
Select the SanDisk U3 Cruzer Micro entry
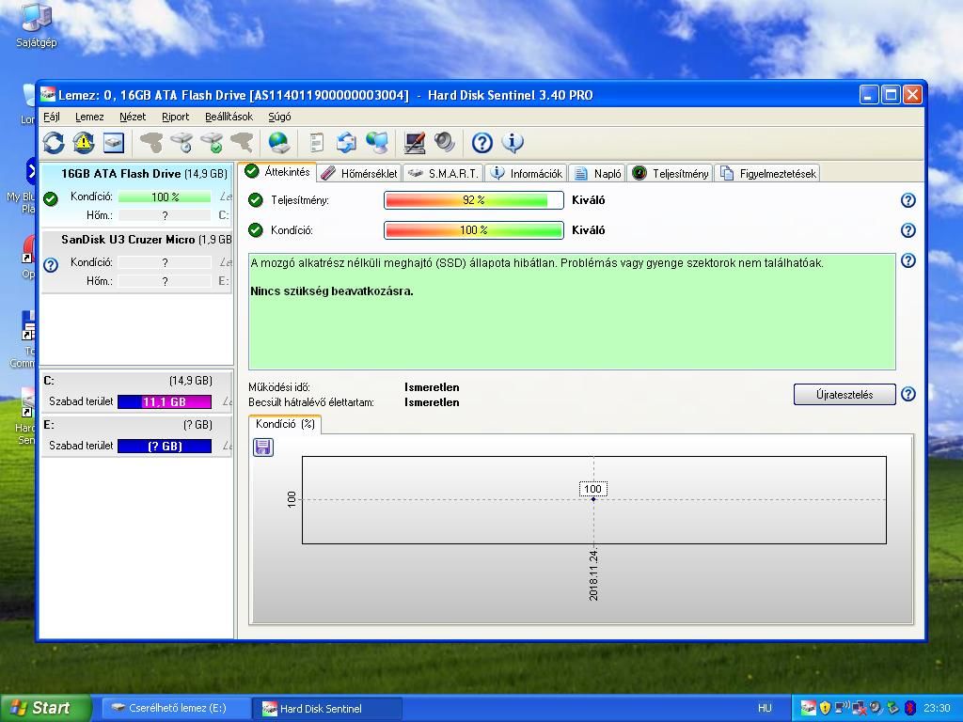point(136,261)
